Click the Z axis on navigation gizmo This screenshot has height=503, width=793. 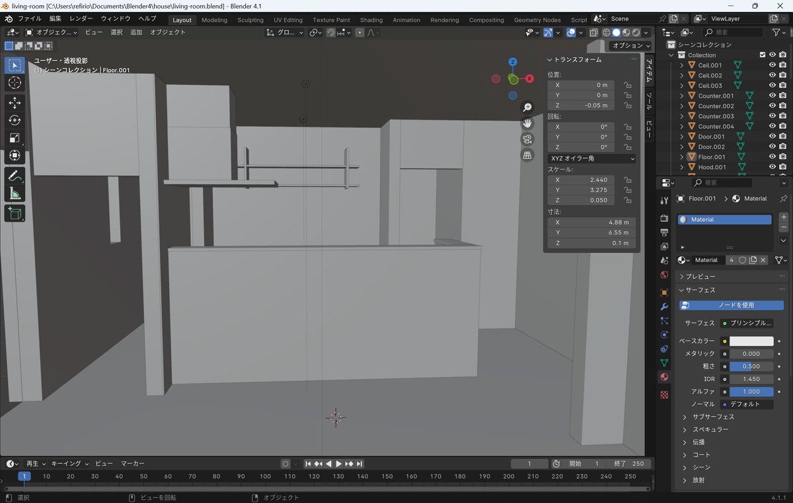point(513,62)
